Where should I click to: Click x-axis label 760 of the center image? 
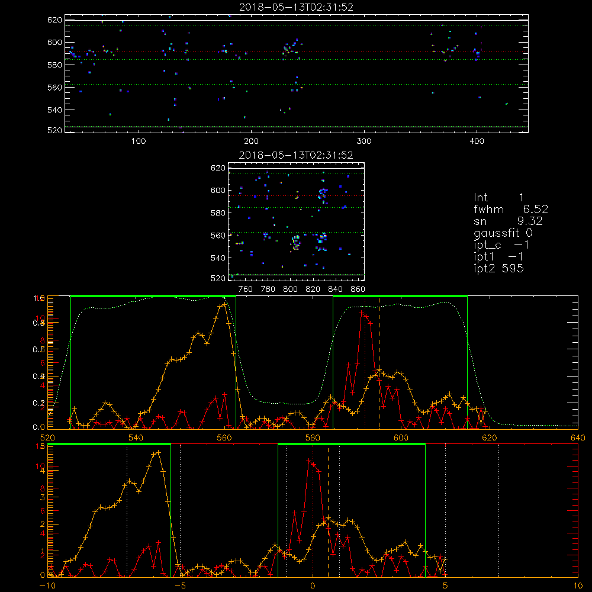pos(246,289)
